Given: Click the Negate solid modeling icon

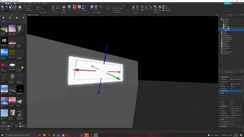Looking at the screenshot, I should tap(96, 7).
